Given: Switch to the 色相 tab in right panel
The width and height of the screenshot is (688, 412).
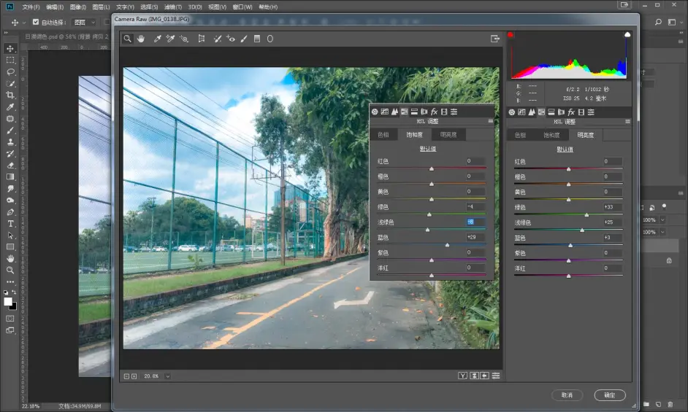Looking at the screenshot, I should pos(520,135).
